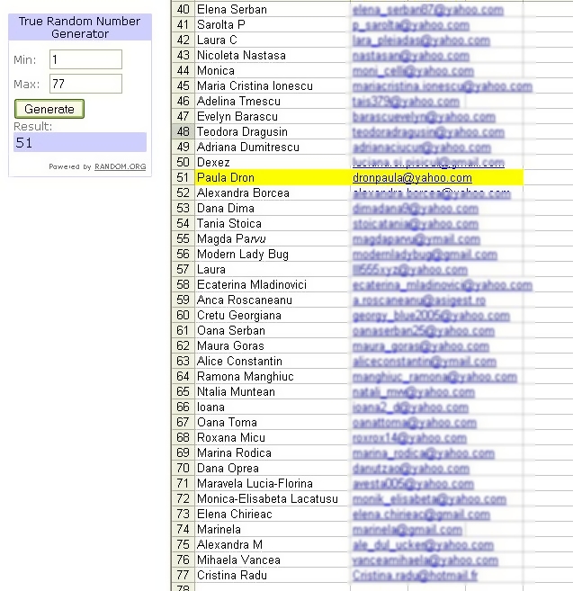Click the cell Anca Roscaneanu
Image resolution: width=573 pixels, height=591 pixels.
pos(273,300)
